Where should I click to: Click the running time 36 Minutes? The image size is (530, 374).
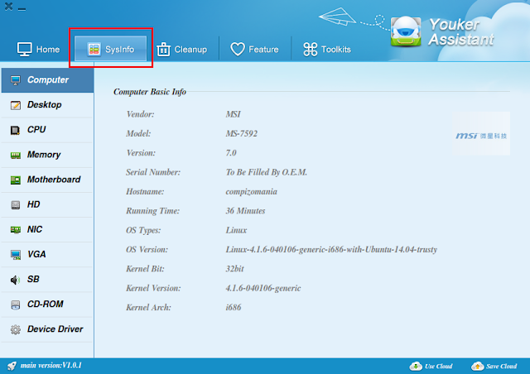[245, 211]
